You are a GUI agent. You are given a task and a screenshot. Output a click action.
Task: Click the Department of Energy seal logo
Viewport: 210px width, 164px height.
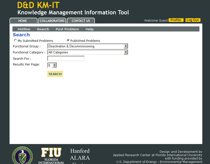(x=22, y=155)
